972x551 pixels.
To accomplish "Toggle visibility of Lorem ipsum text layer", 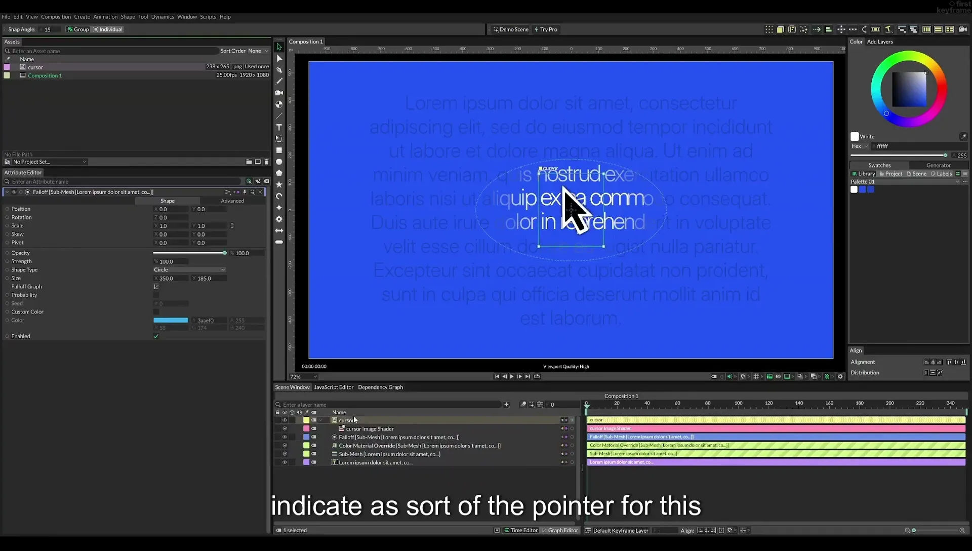I will coord(285,462).
